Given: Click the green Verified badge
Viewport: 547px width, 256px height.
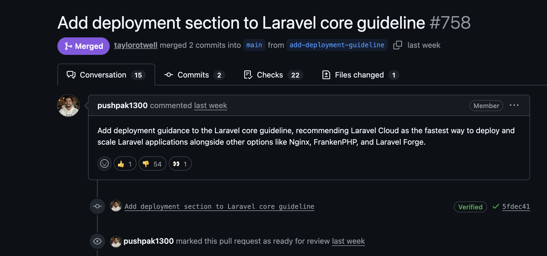Looking at the screenshot, I should coord(470,207).
